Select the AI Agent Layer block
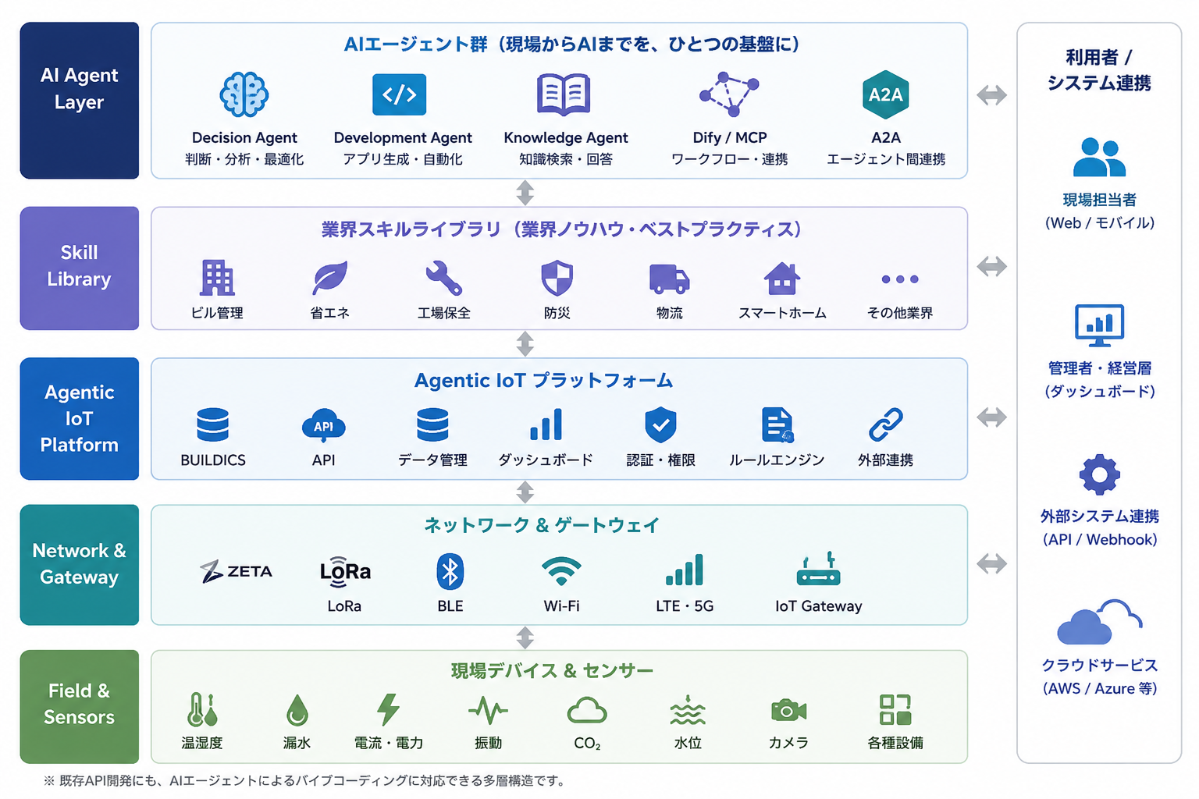 pos(80,101)
